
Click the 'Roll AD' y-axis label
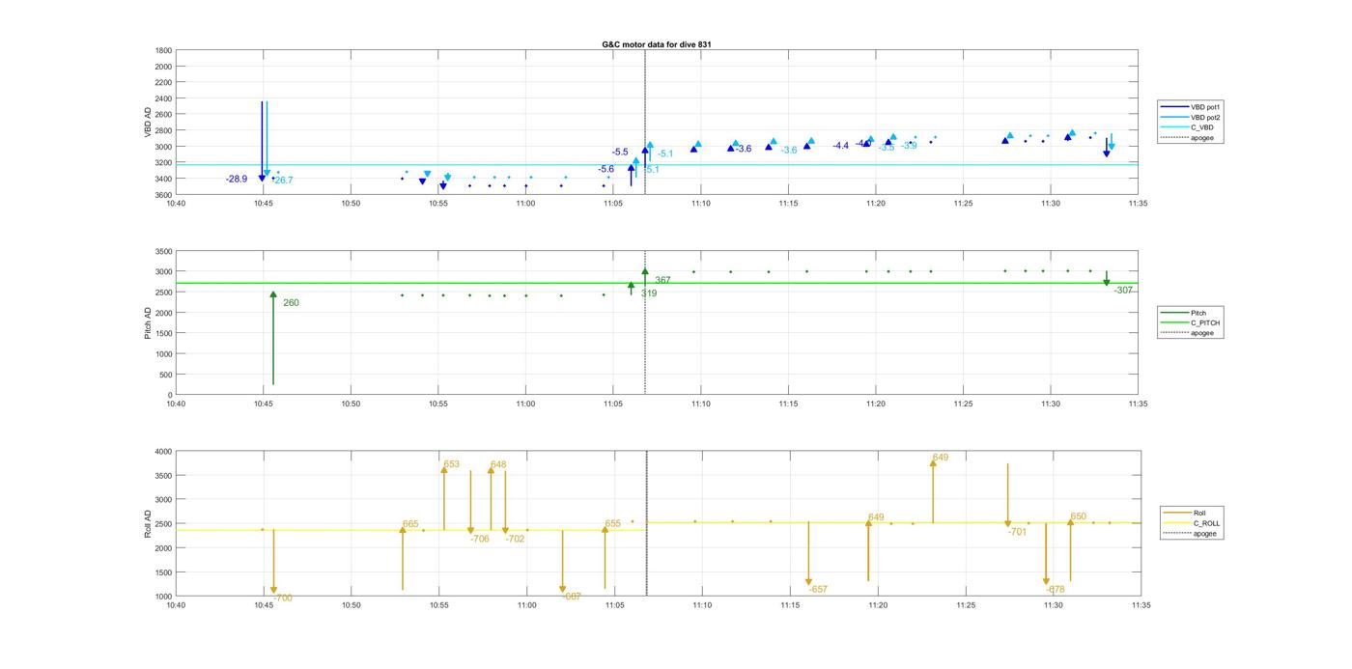coord(149,523)
